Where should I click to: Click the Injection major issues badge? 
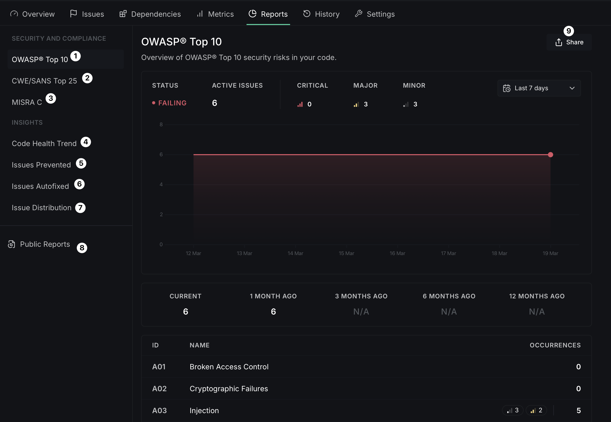(536, 410)
